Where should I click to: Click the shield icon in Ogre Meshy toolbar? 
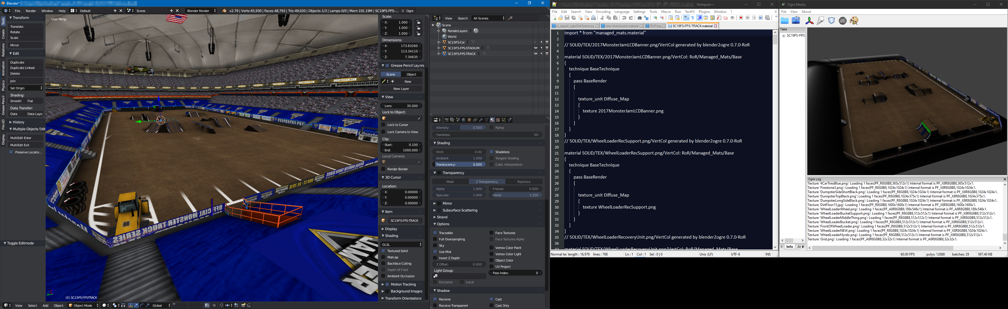pyautogui.click(x=832, y=21)
